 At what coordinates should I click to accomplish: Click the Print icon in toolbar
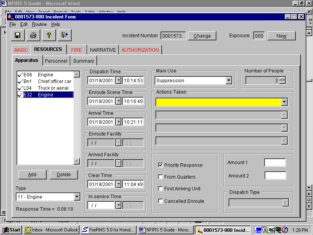tap(33, 35)
